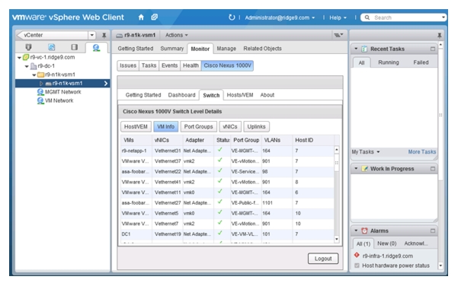458x286 pixels.
Task: Collapse the r9-dc-1 datacenter node
Action: (27, 66)
